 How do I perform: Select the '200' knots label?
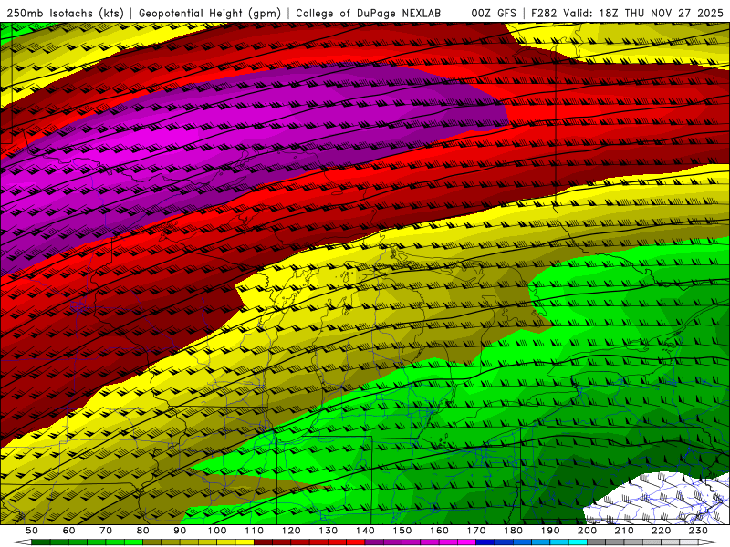pyautogui.click(x=587, y=531)
